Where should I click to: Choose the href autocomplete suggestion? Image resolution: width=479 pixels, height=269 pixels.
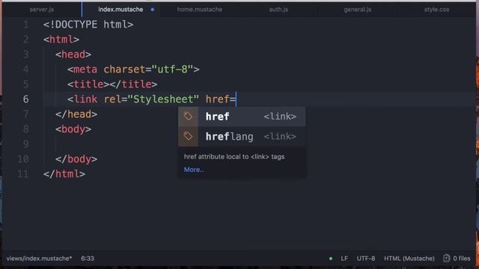(x=242, y=117)
